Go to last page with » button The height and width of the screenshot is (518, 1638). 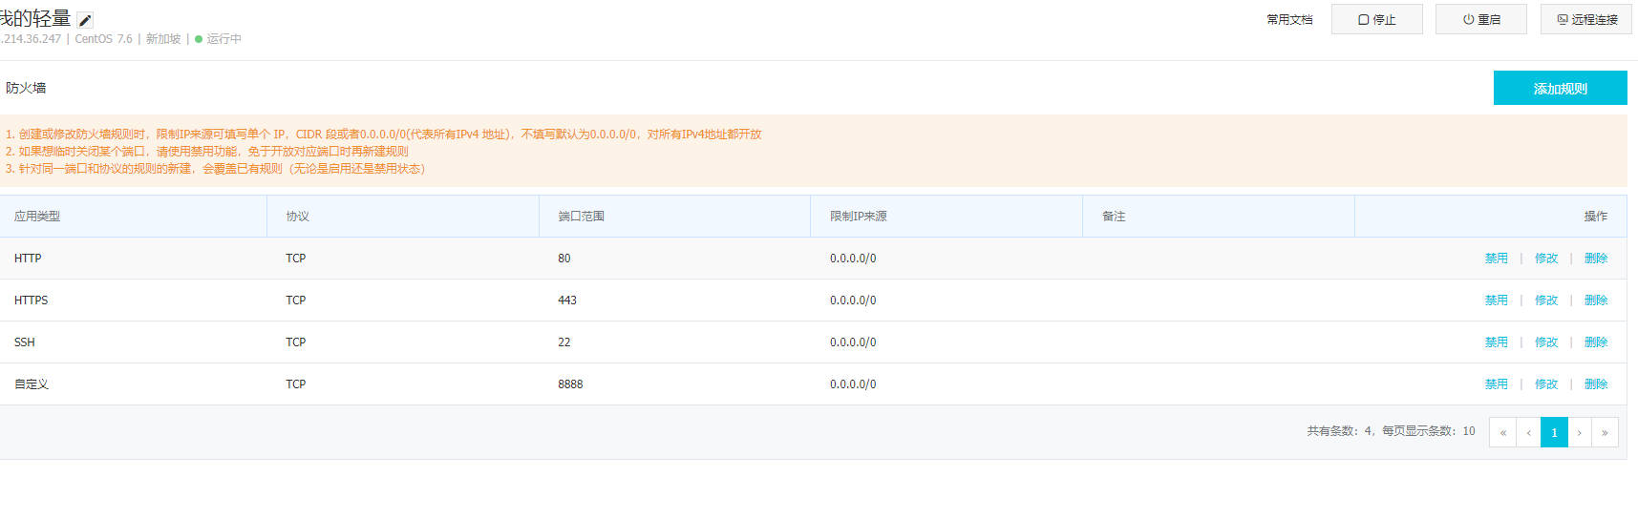1605,432
